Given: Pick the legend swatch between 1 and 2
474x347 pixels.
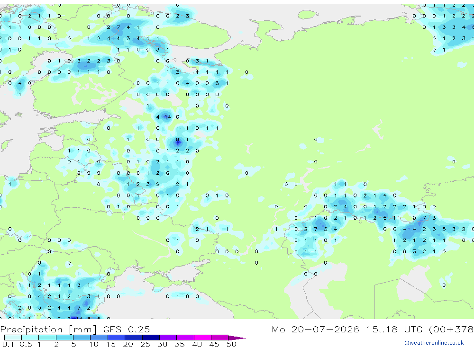Looking at the screenshot, I should 47,338.
